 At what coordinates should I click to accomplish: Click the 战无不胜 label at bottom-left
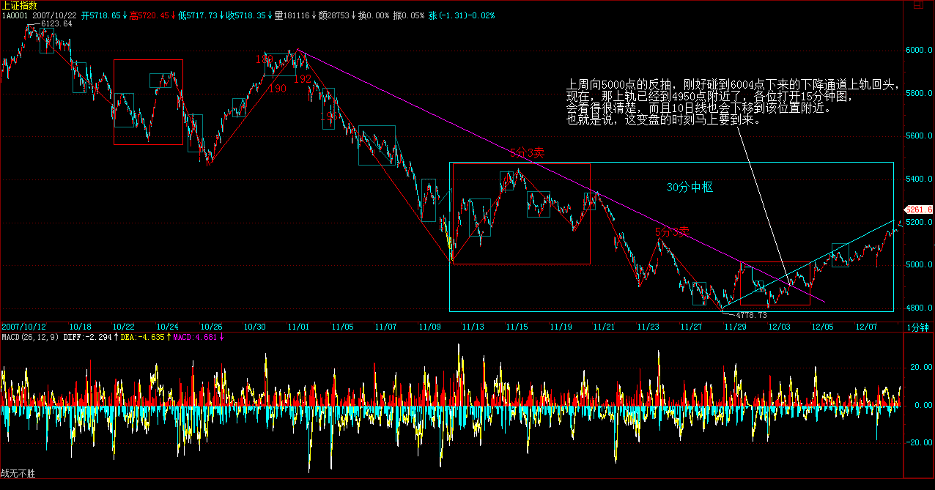tap(18, 475)
